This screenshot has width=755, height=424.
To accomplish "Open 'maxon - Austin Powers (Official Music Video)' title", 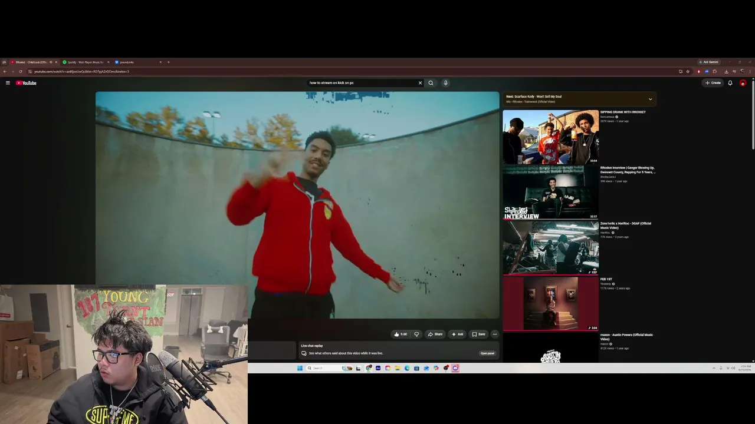I will click(x=626, y=337).
